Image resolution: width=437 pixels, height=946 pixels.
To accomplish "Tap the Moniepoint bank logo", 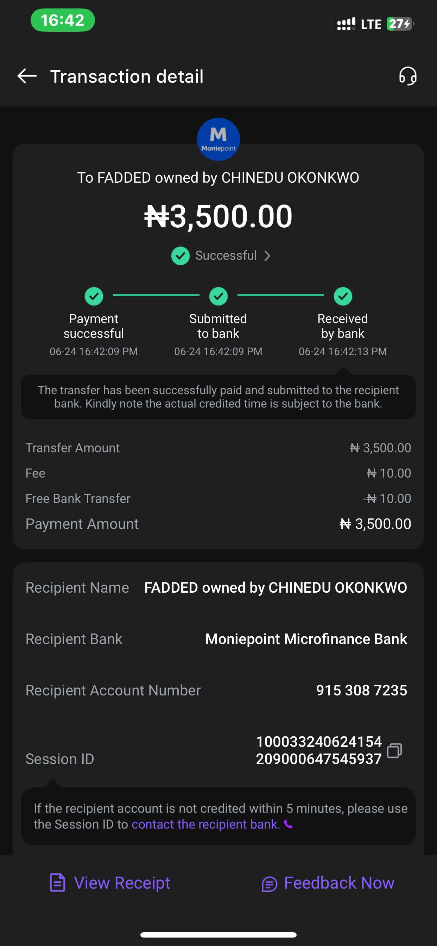I will 218,139.
